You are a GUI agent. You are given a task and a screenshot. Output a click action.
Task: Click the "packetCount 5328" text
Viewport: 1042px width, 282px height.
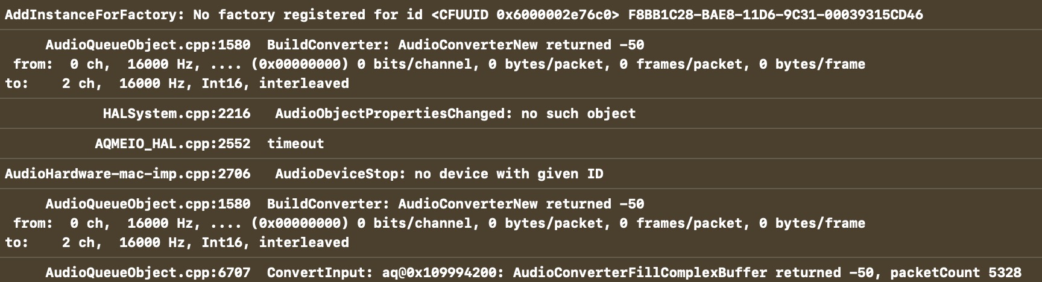(955, 272)
